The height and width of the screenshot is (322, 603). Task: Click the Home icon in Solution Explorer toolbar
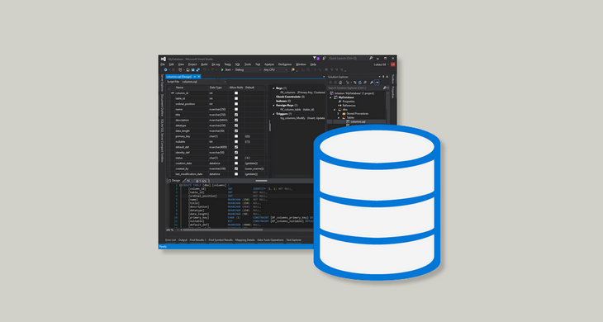340,83
